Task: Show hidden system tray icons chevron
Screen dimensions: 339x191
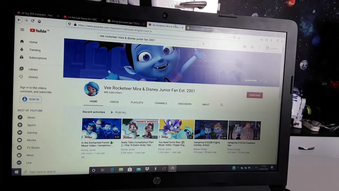Action: tap(238, 168)
